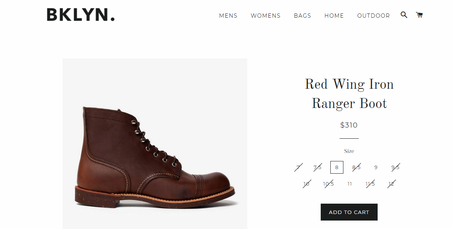Go to BKLYN. logo homepage

tap(81, 15)
